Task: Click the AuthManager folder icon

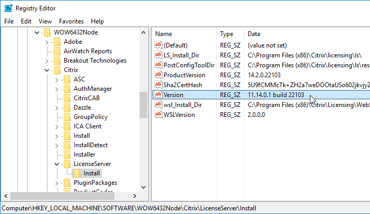Action: coord(67,89)
